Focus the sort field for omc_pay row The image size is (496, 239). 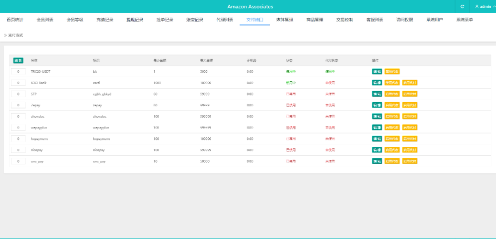[x=18, y=161]
